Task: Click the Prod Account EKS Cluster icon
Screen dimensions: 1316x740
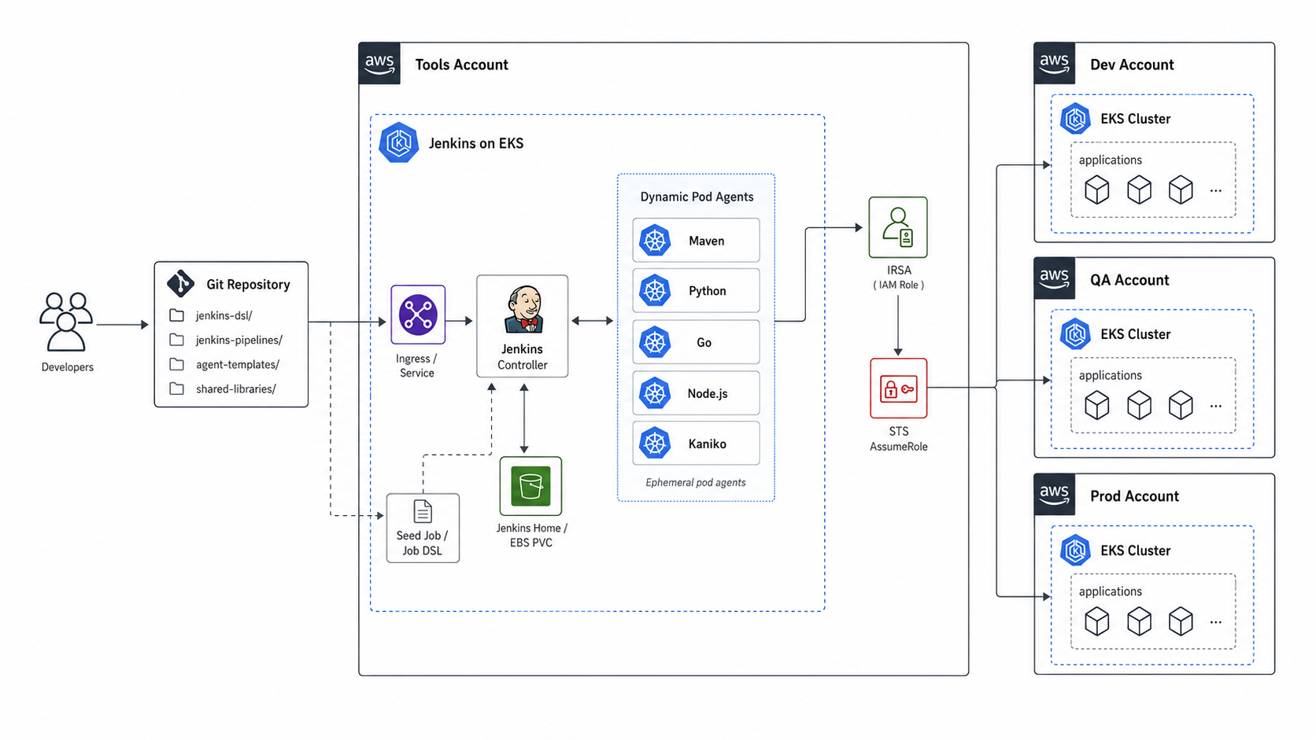Action: pos(1075,550)
